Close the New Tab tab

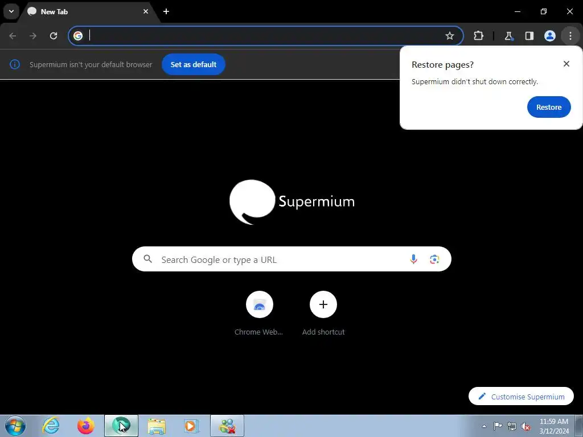pyautogui.click(x=146, y=11)
